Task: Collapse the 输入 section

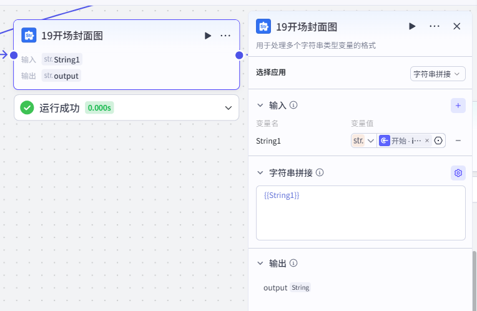Action: point(260,106)
